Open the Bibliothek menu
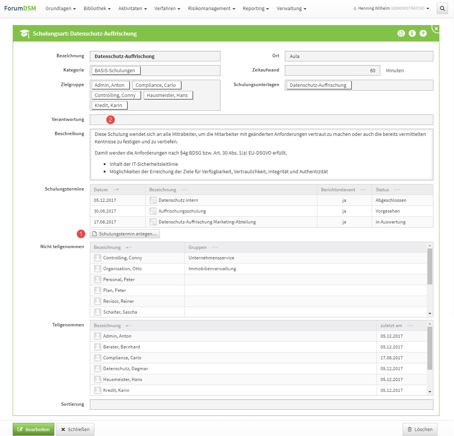The height and width of the screenshot is (436, 454). point(97,9)
